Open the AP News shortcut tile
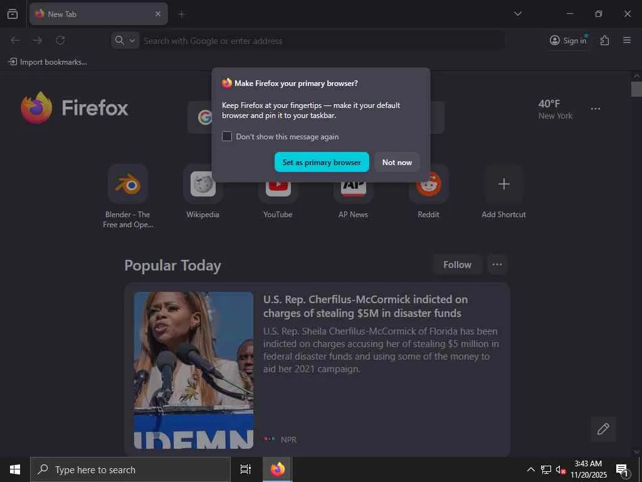 [x=354, y=192]
